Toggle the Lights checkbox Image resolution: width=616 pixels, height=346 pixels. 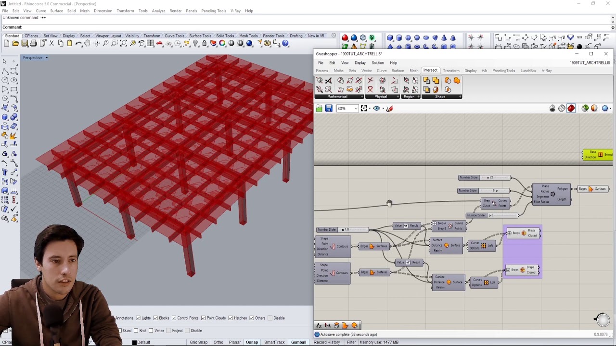tap(138, 318)
